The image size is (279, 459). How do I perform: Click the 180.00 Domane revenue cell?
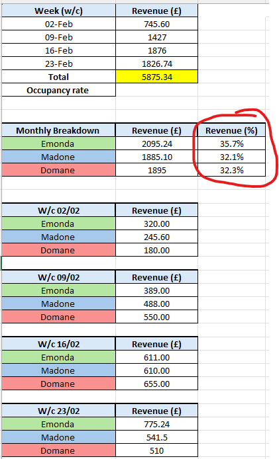click(156, 250)
